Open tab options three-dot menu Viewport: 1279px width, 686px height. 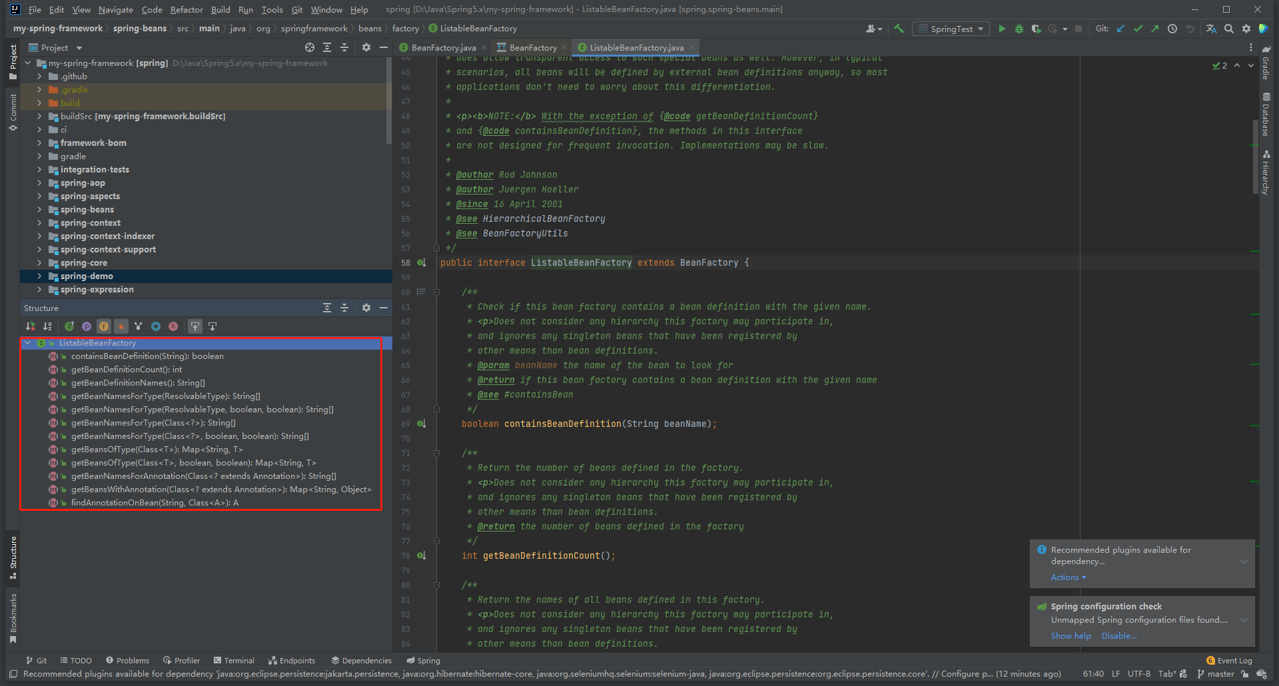pyautogui.click(x=1250, y=47)
